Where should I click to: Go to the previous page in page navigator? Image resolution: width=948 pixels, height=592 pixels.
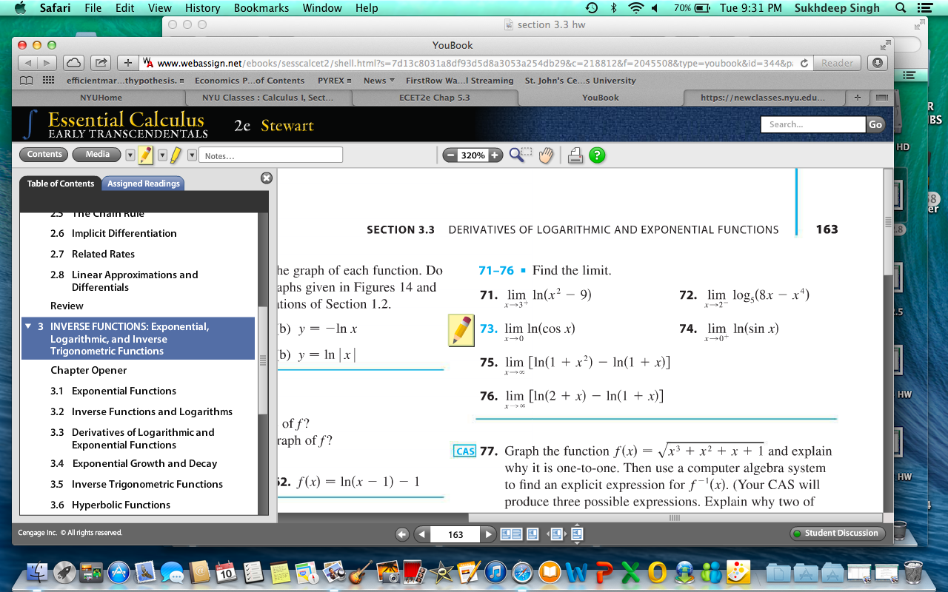click(421, 534)
